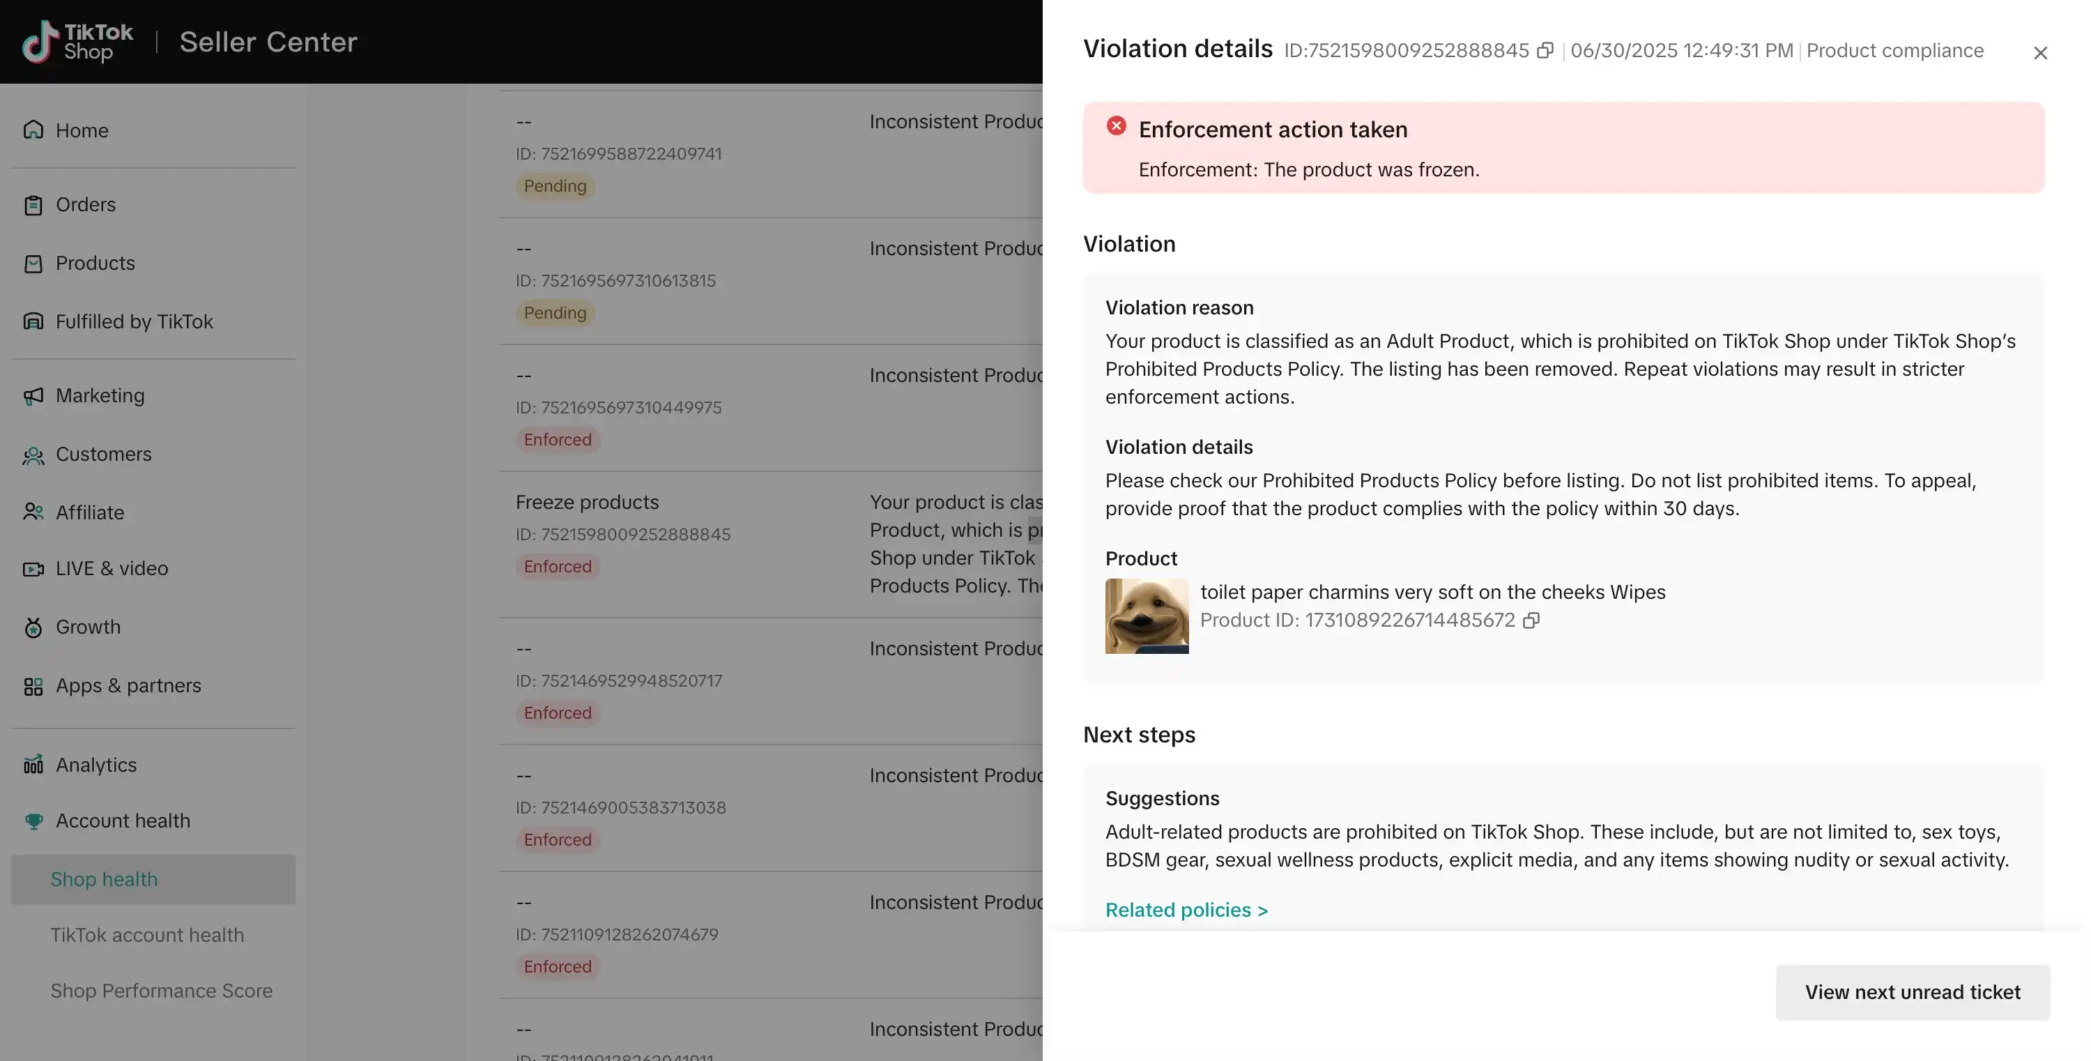Copy the violation ID 7521598009252888845
The width and height of the screenshot is (2091, 1061).
tap(1545, 50)
